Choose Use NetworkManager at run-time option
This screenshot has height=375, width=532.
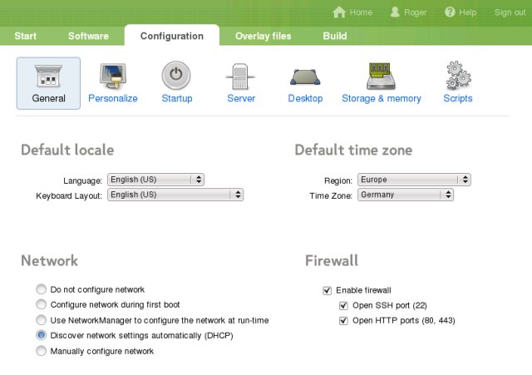(x=41, y=319)
